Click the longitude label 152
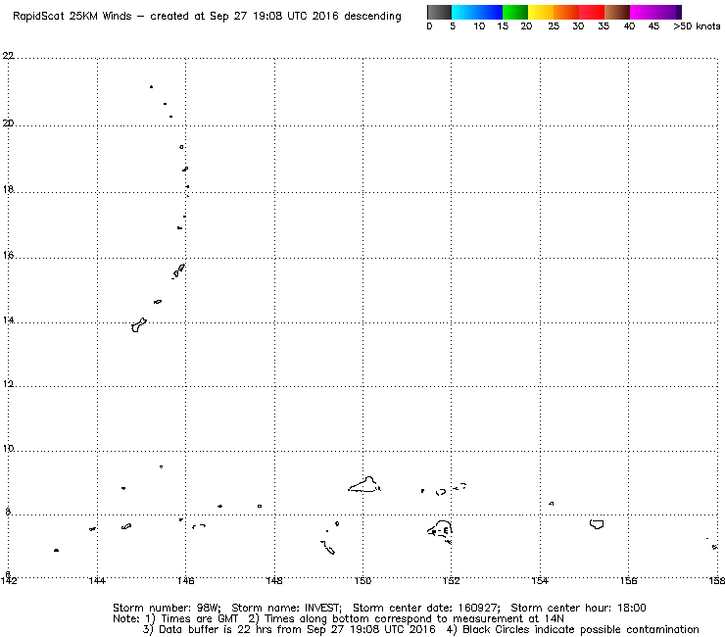Screen dimensions: 725x637 (x=452, y=580)
